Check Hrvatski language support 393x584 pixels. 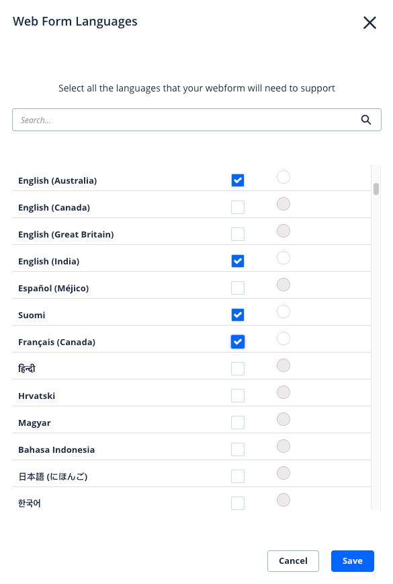pyautogui.click(x=238, y=395)
